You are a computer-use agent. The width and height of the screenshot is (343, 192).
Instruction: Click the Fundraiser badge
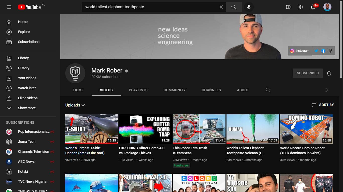pos(181,165)
